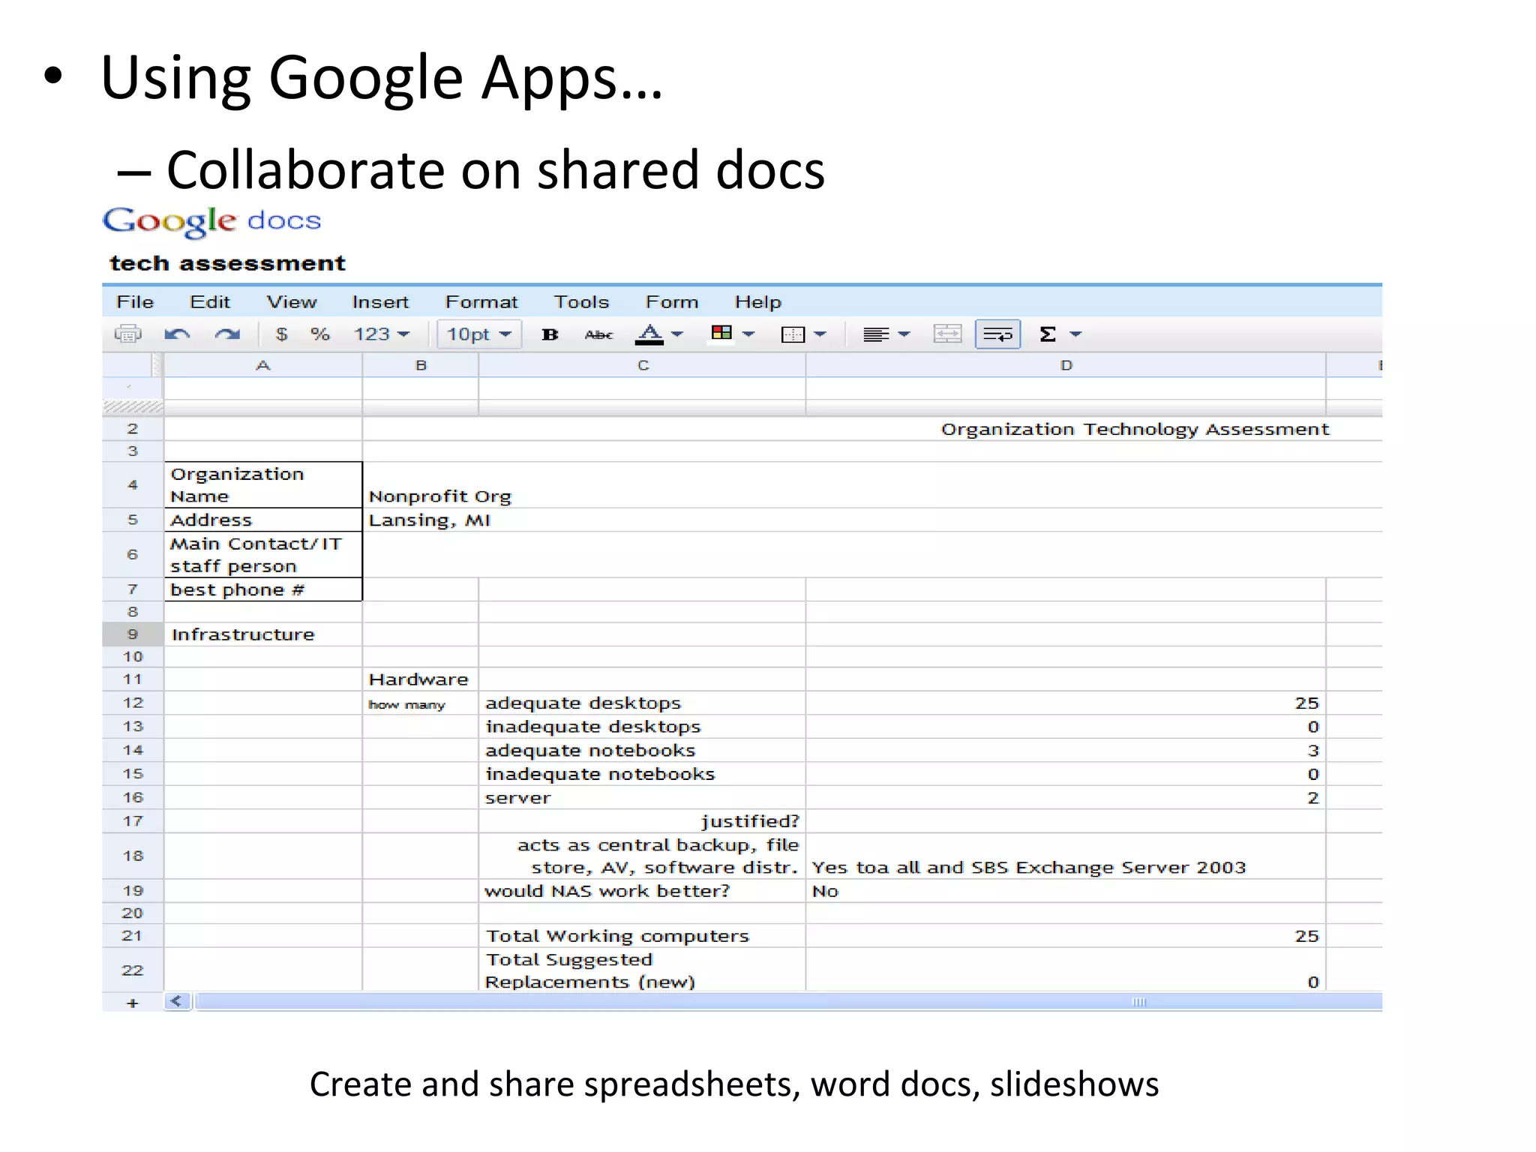Click the background color swatch icon
The image size is (1536, 1152).
[x=721, y=333]
